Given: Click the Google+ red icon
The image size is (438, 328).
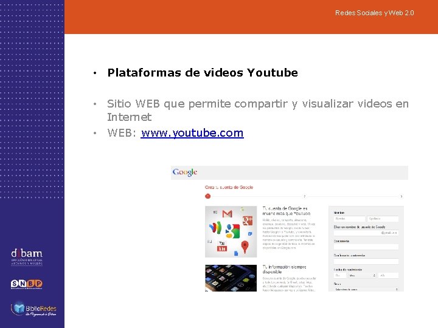Looking at the screenshot, I should click(x=248, y=220).
